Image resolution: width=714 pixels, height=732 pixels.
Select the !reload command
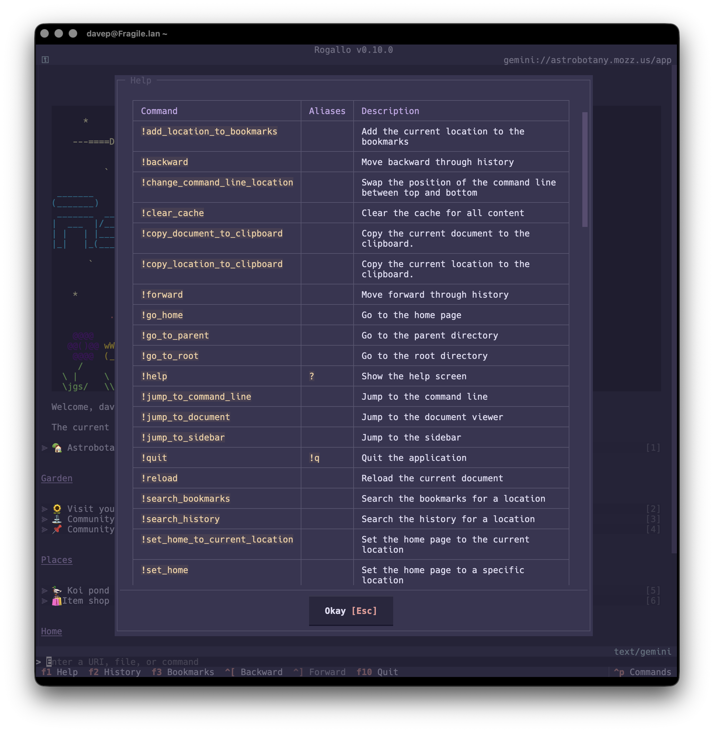click(159, 478)
